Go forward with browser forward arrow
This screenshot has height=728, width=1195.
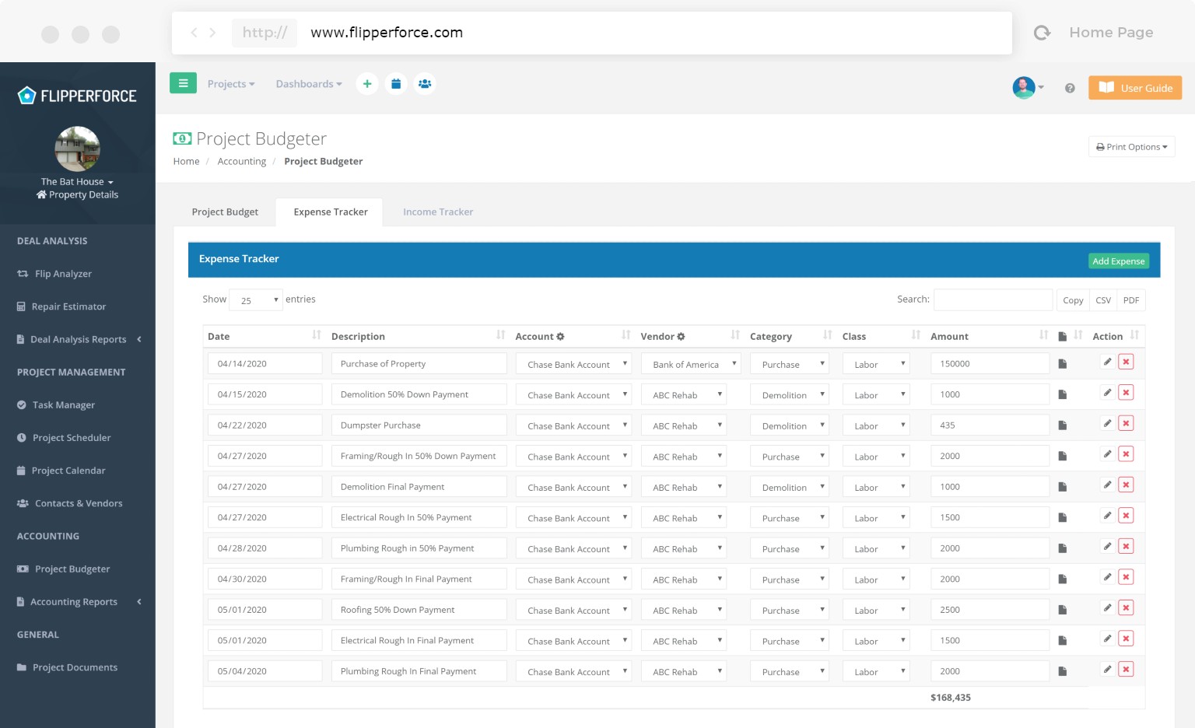coord(212,33)
